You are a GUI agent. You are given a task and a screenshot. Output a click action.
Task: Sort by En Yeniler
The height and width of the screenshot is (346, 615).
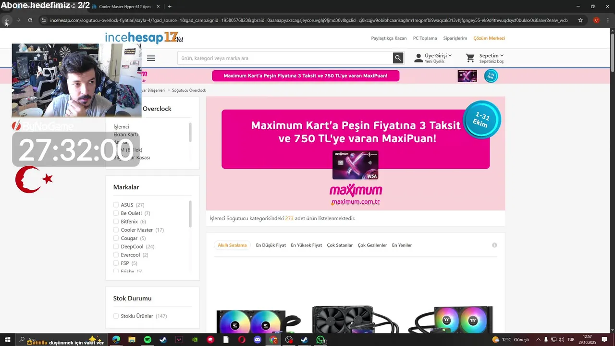click(x=402, y=245)
